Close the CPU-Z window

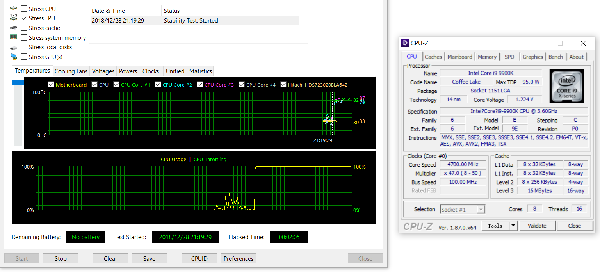click(x=583, y=43)
